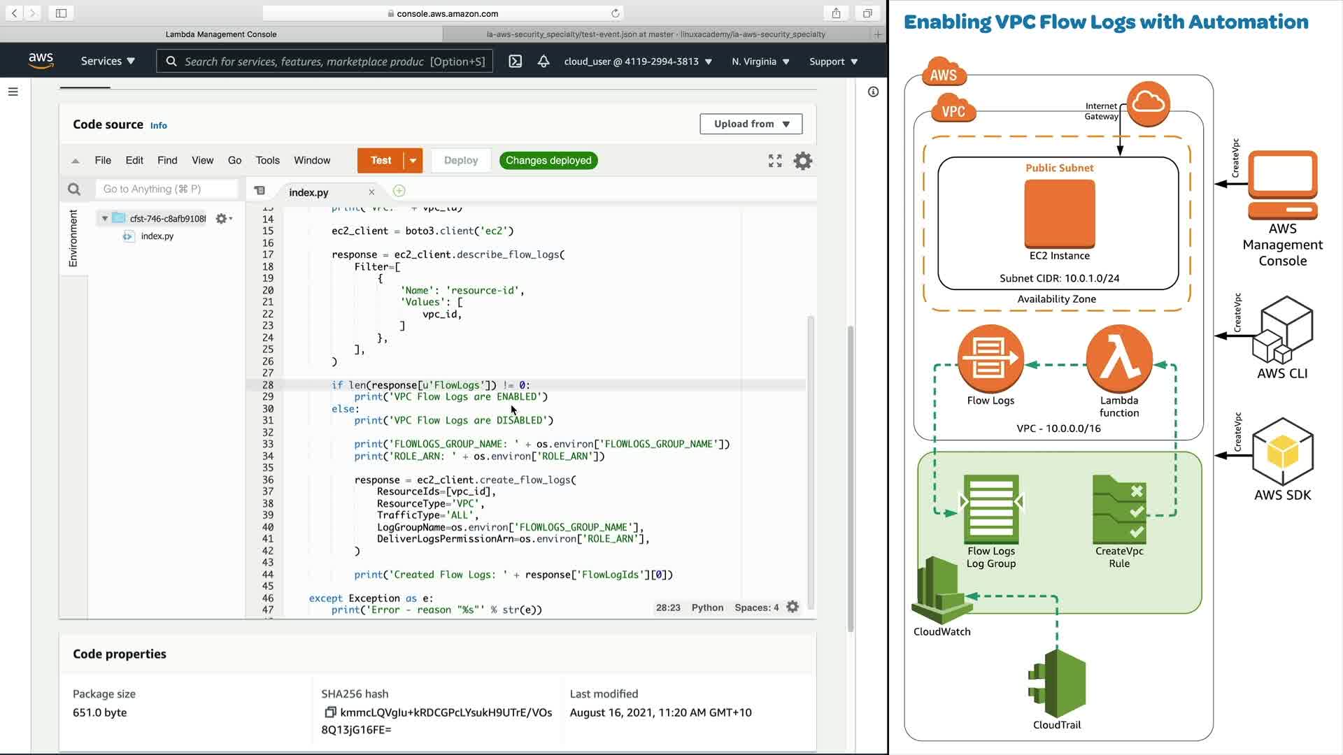Click the editor search magnifier icon
Image resolution: width=1343 pixels, height=755 pixels.
(x=74, y=189)
